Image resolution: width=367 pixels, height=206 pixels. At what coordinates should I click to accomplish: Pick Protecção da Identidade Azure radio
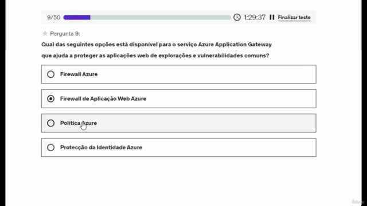click(50, 148)
